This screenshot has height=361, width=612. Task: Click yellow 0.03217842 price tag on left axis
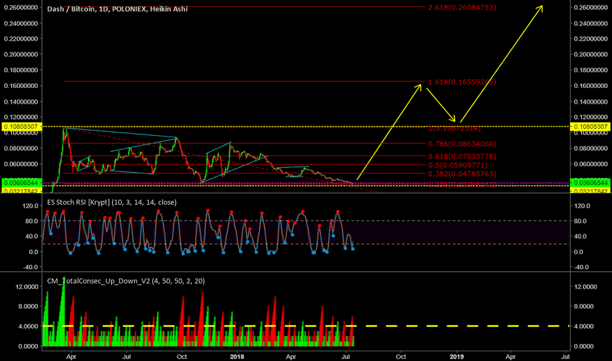click(21, 190)
